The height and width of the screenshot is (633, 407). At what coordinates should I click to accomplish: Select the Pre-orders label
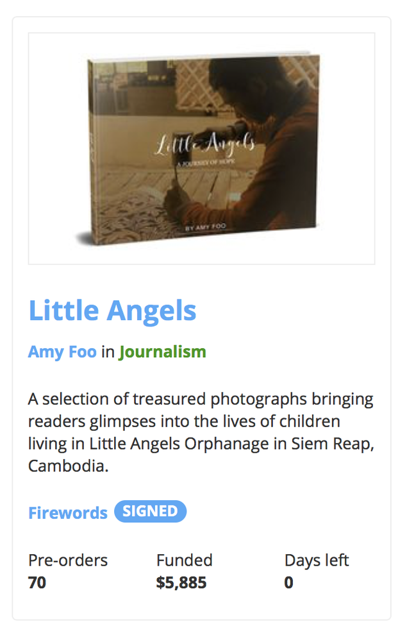coord(68,561)
